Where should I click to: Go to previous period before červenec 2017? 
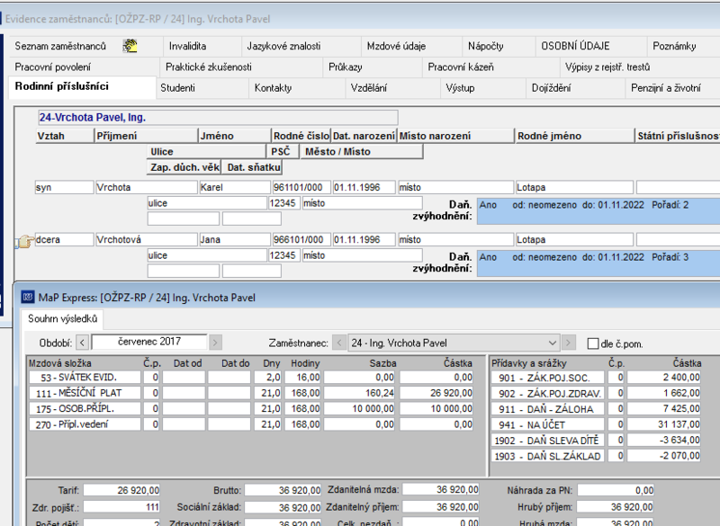82,343
